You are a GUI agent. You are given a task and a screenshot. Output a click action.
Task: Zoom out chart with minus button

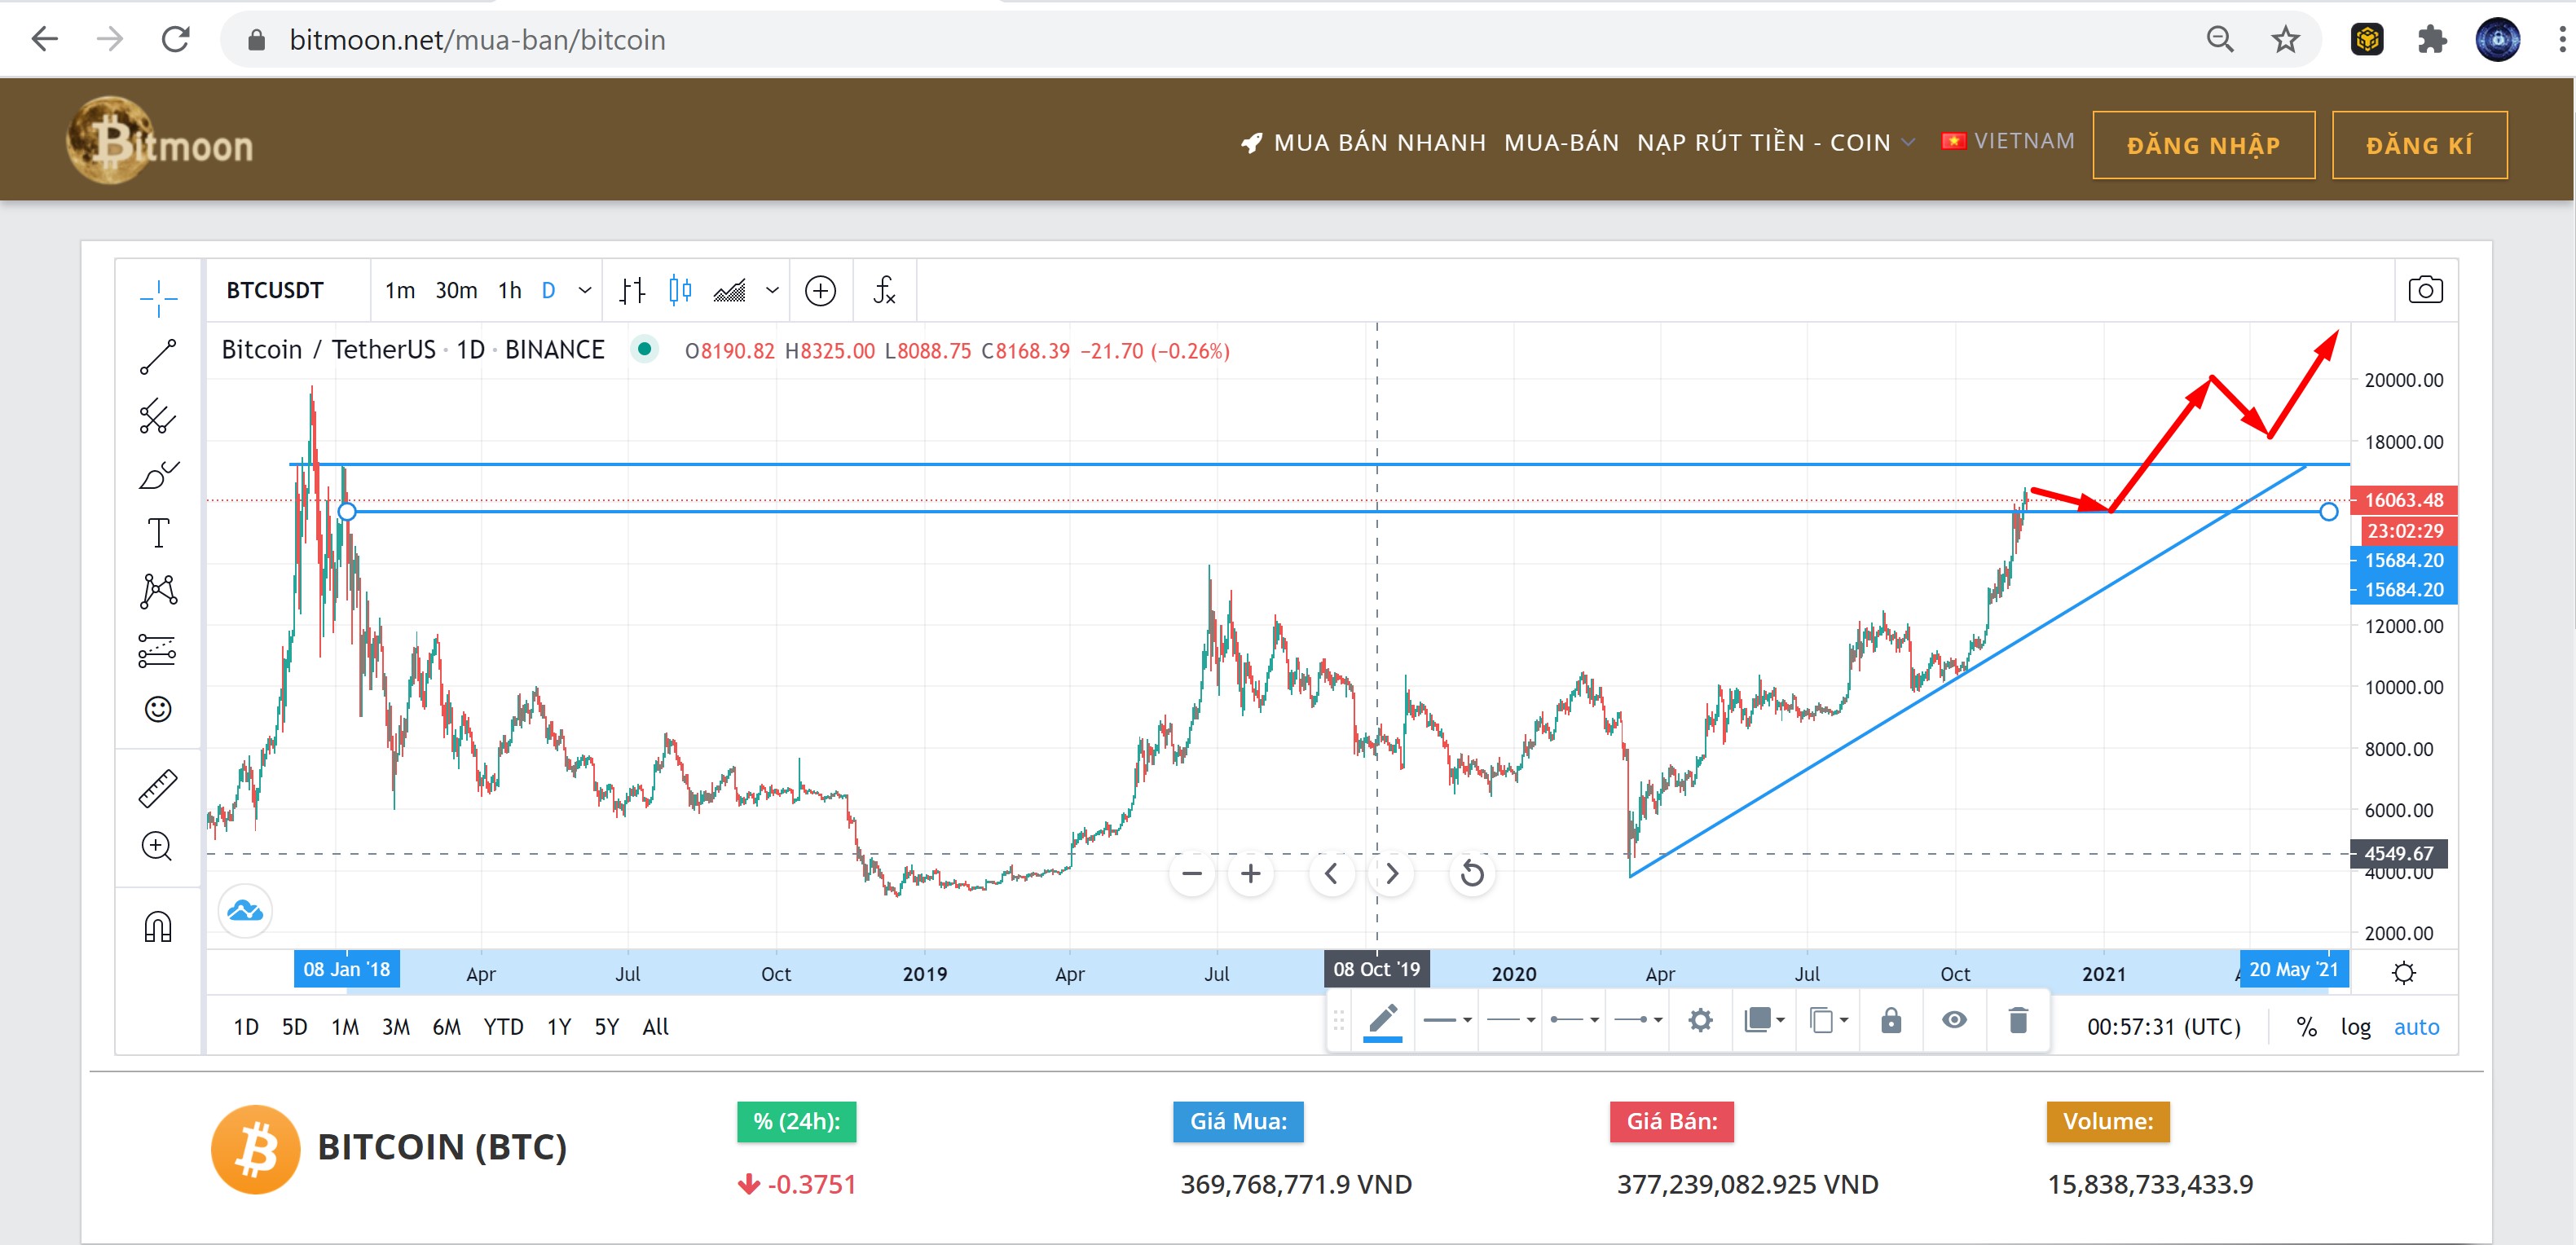1192,873
